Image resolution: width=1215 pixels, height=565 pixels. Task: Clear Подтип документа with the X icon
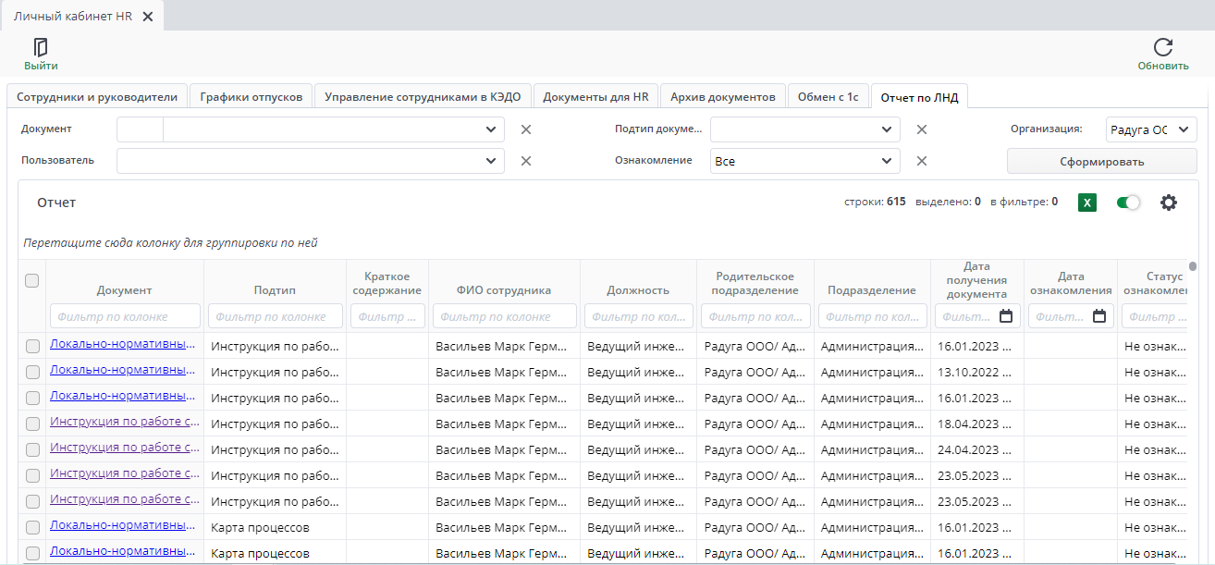[922, 129]
